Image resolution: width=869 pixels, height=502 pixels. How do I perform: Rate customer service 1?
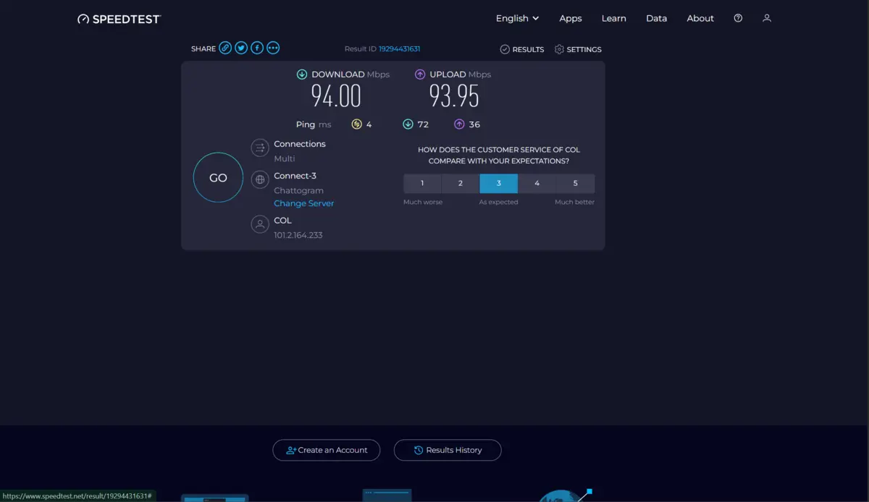click(x=422, y=183)
